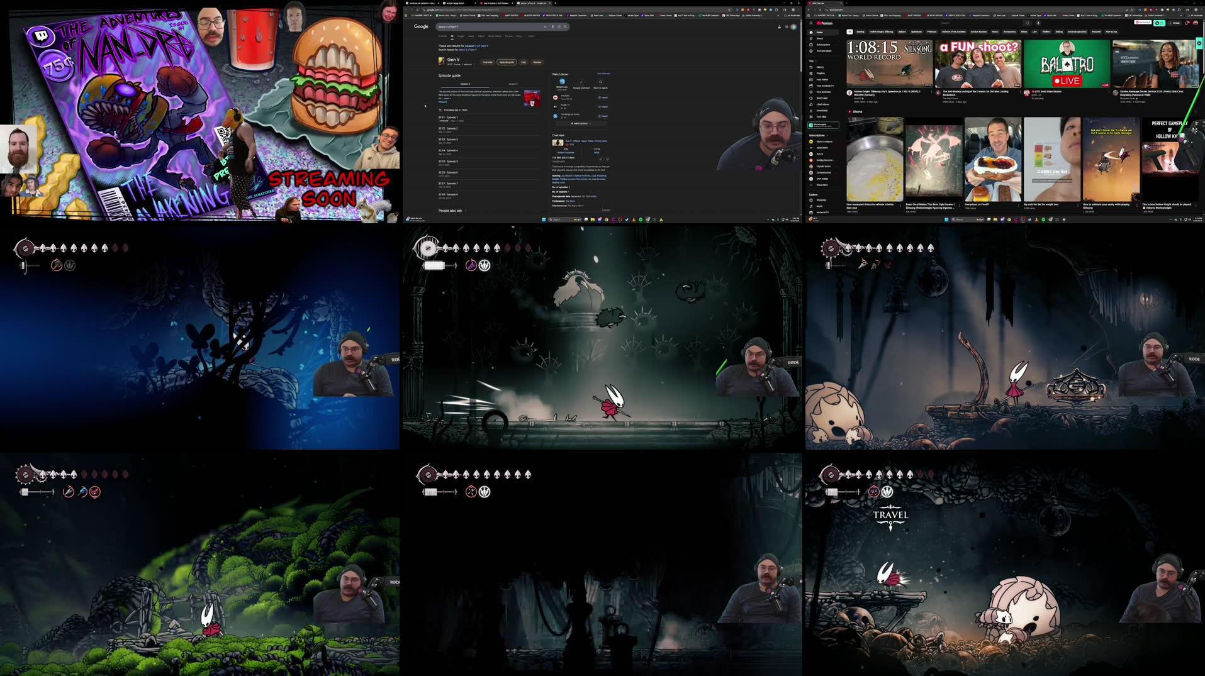Open the Silksong 1:08:15 world record thumbnail
This screenshot has width=1205, height=676.
(x=890, y=64)
